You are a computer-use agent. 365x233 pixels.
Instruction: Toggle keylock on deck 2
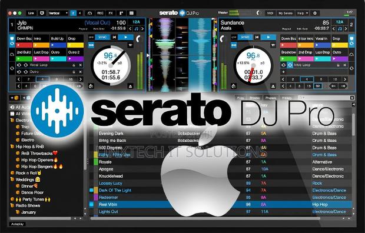click(x=234, y=45)
